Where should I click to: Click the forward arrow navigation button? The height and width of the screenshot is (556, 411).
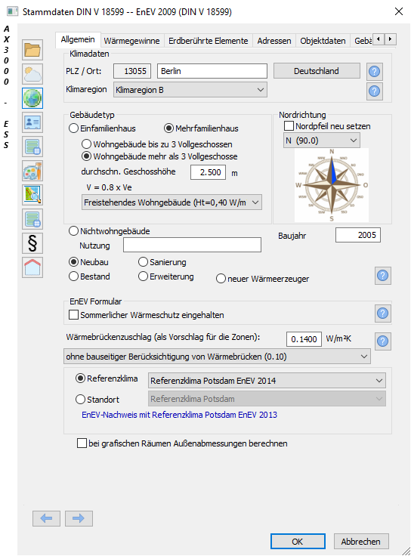coord(79,518)
